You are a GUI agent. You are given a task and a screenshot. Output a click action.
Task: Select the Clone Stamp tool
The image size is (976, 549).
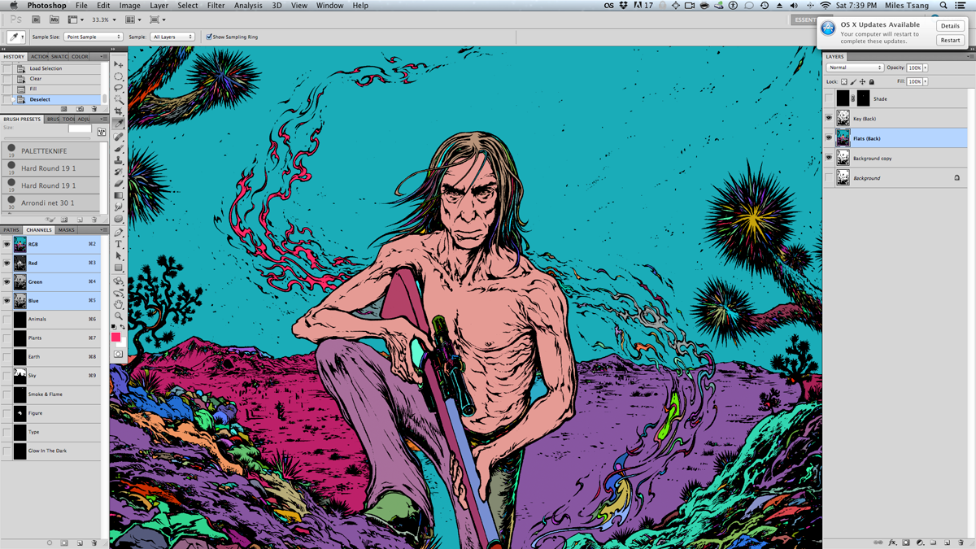tap(119, 160)
